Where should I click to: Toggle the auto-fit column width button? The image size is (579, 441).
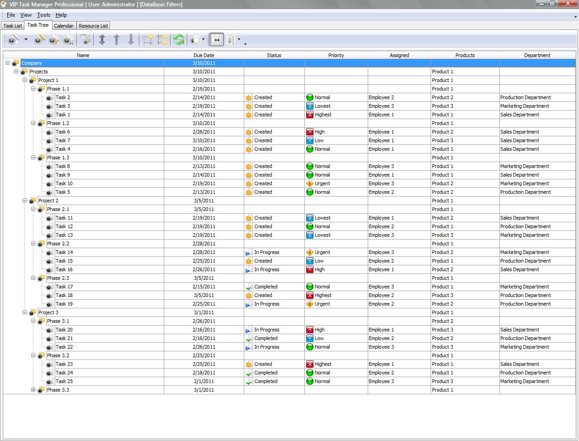click(217, 40)
